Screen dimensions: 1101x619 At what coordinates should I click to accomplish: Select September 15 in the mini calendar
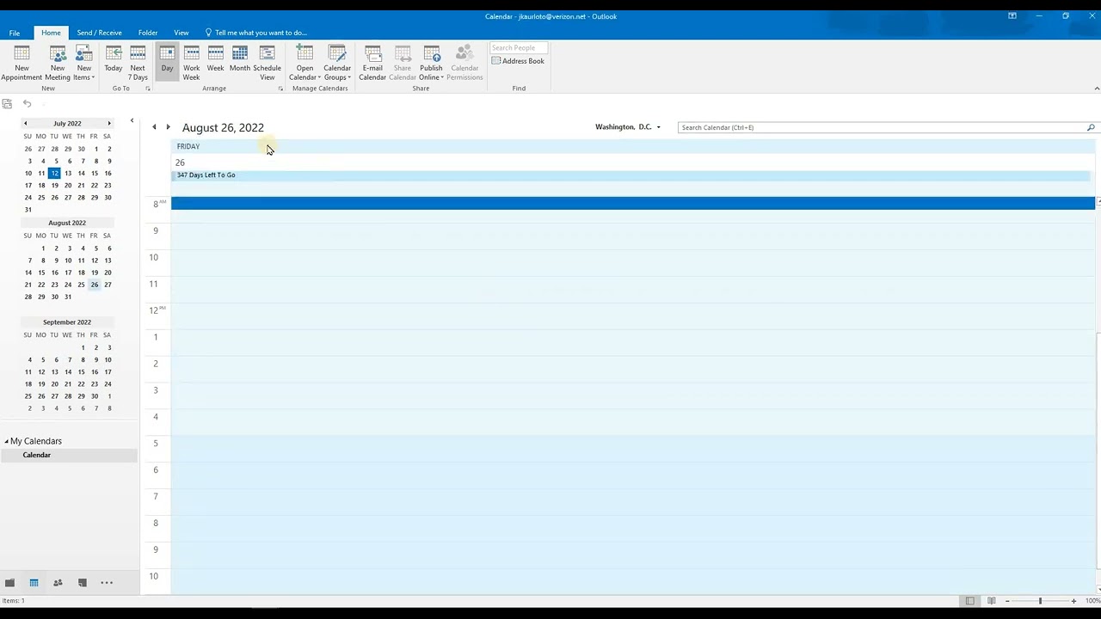pos(81,372)
